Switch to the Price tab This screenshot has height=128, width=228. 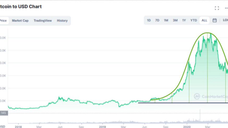pyautogui.click(x=3, y=21)
